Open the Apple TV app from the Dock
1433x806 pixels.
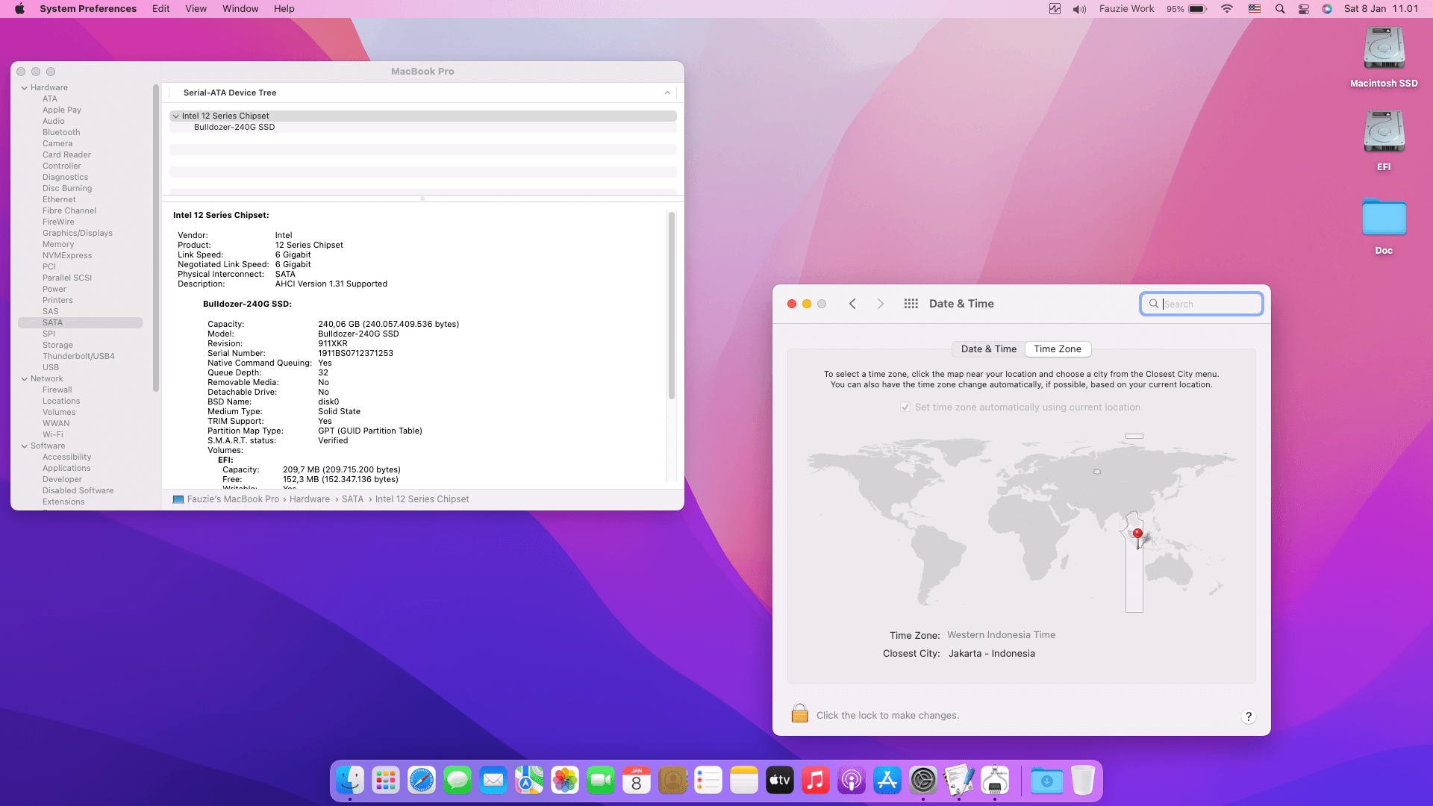click(780, 781)
